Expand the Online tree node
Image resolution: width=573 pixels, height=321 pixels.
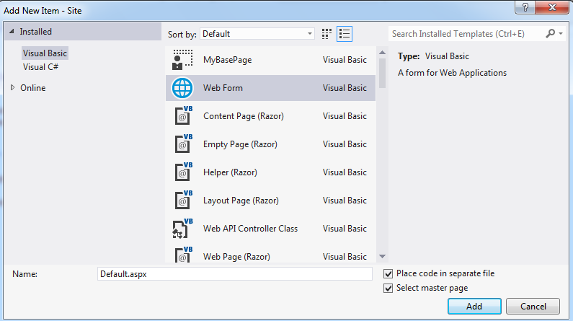(13, 88)
